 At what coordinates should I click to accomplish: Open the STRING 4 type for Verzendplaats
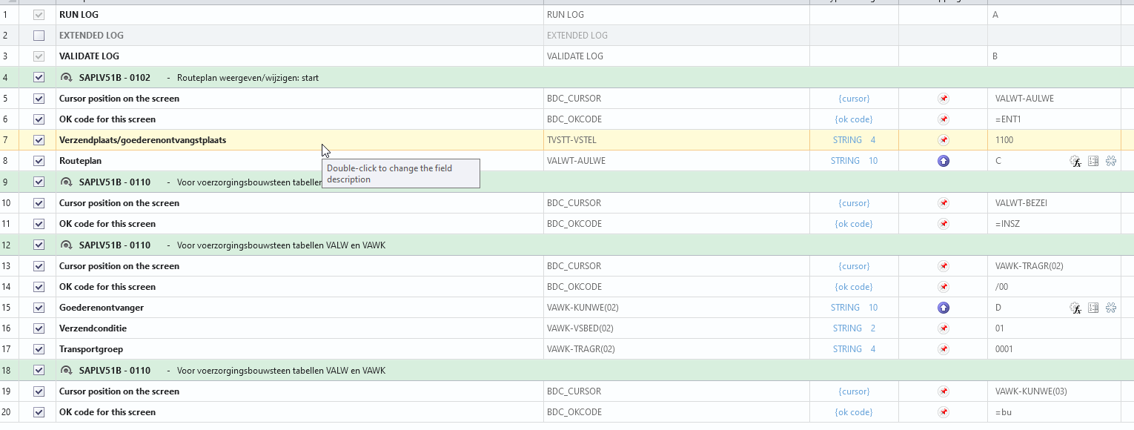(854, 140)
